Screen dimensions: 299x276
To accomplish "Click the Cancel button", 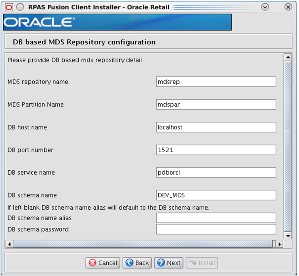I will (103, 263).
